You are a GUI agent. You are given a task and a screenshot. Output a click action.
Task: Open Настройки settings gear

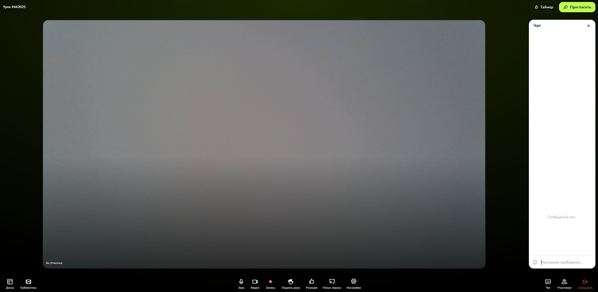[354, 284]
